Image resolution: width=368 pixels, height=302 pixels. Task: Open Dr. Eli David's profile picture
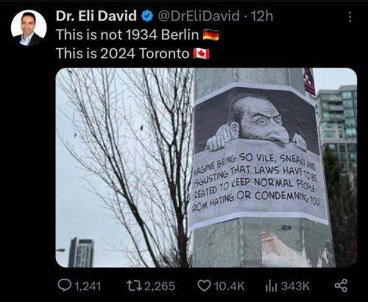pyautogui.click(x=29, y=28)
